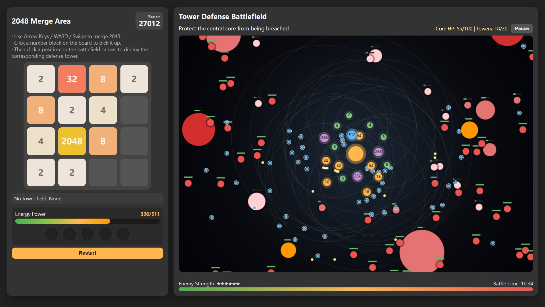The height and width of the screenshot is (307, 545).
Task: Click the orange enemy near the battlefield's bottom
Action: pyautogui.click(x=288, y=250)
